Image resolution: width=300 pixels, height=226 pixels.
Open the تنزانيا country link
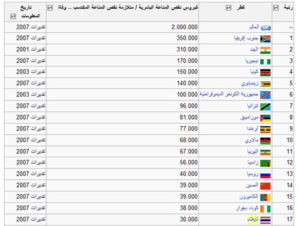tap(253, 106)
